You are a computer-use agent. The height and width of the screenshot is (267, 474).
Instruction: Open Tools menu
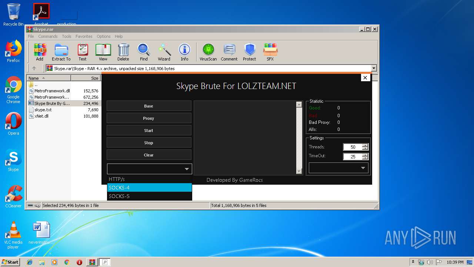(67, 36)
